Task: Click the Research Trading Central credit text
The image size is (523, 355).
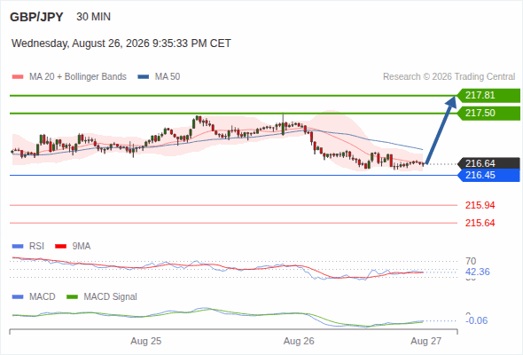Action: [449, 77]
